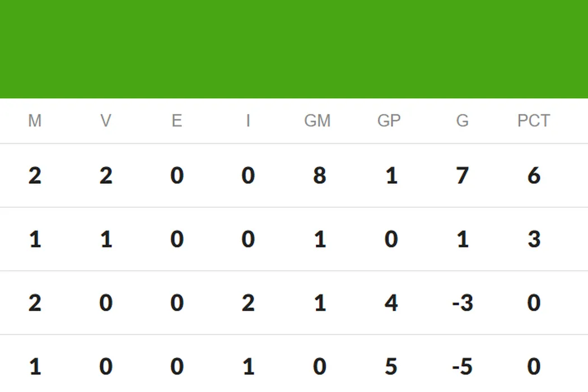The image size is (588, 392).
Task: Click the V value 2 in first row
Action: click(x=106, y=176)
